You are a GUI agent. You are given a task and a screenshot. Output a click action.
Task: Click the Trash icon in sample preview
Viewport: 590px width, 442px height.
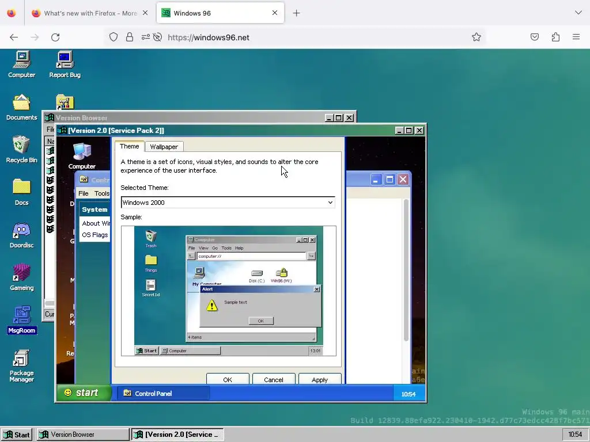point(151,239)
